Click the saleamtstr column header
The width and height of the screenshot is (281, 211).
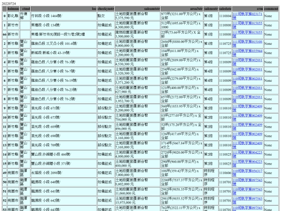[137, 9]
